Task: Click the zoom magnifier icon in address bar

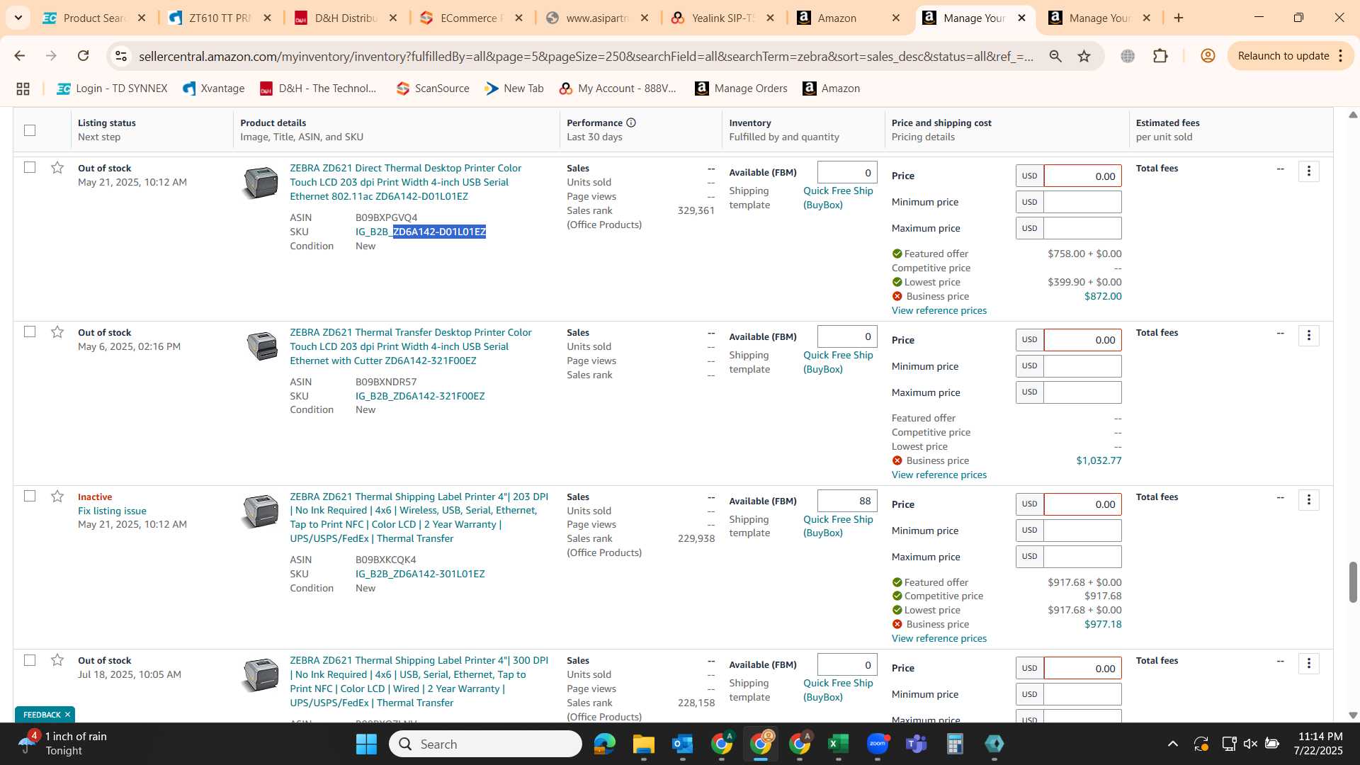Action: point(1055,56)
